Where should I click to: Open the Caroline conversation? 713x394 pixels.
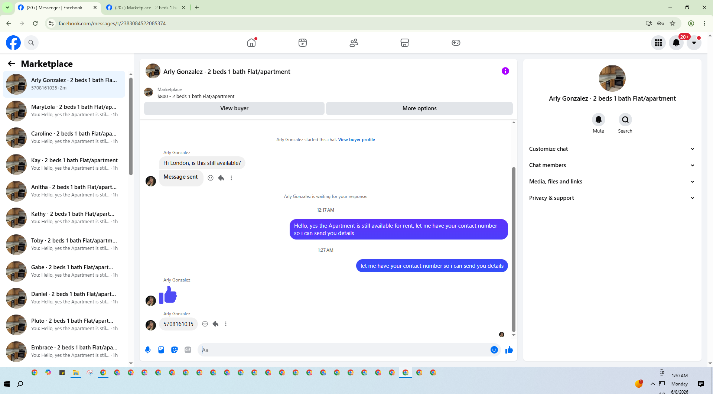(x=64, y=137)
